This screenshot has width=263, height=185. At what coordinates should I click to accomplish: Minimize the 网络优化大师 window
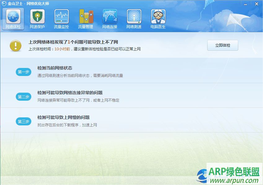coord(245,4)
